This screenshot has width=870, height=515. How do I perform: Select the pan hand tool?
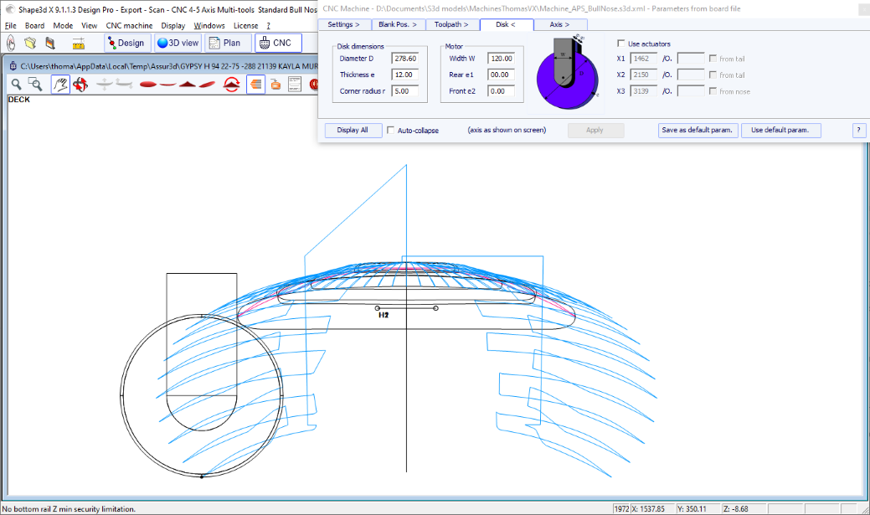59,84
